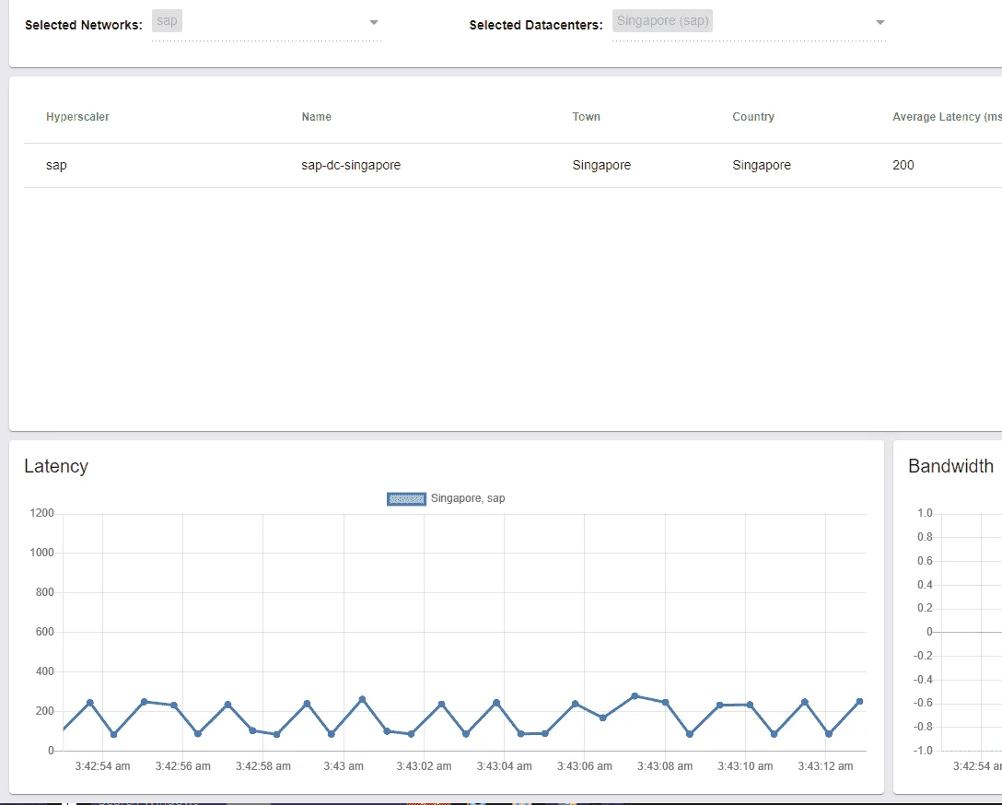1002x805 pixels.
Task: Open the Selected Datacenters dropdown arrow
Action: click(880, 22)
